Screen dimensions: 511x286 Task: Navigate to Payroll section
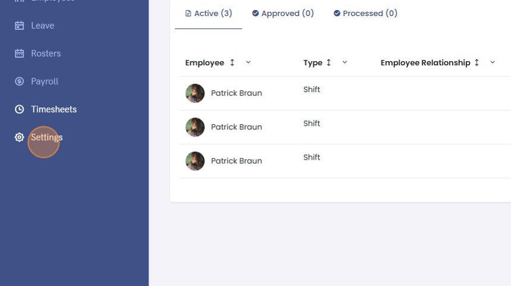[x=45, y=81]
